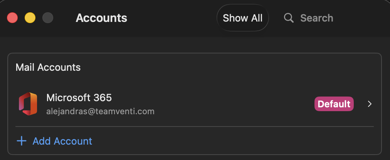Expand Microsoft 365 account details chevron
The image size is (390, 160).
[370, 104]
